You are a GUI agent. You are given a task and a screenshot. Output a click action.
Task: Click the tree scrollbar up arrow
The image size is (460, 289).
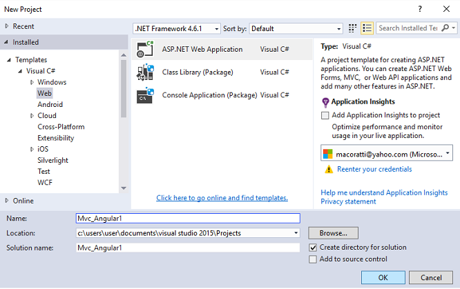coord(124,55)
